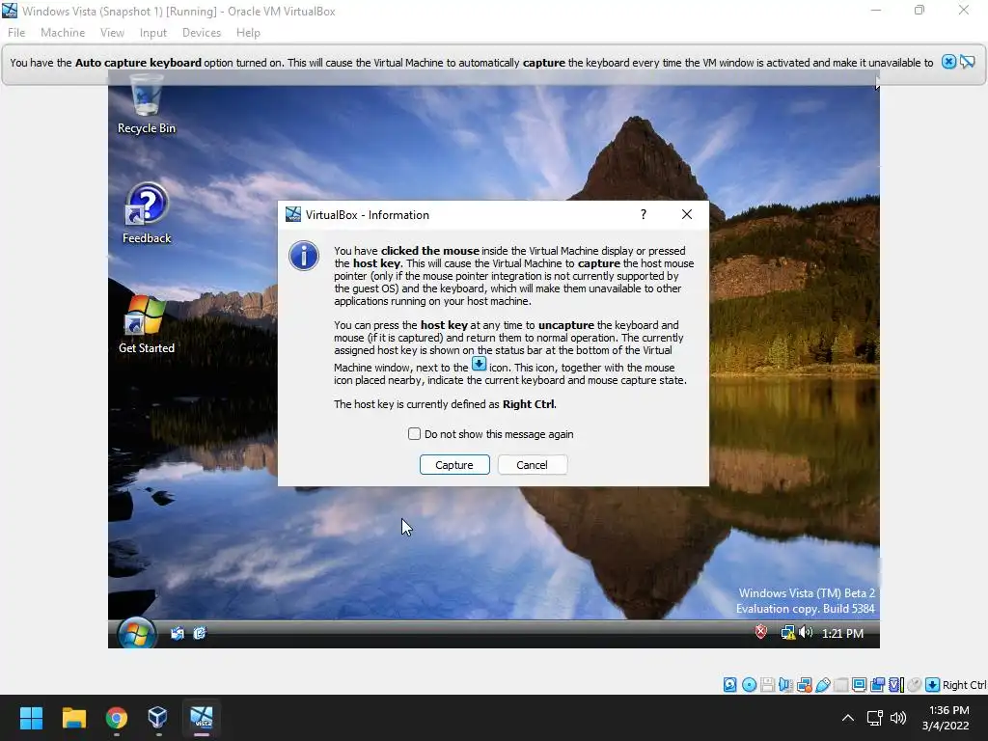Open the Feedback desktop shortcut
Image resolution: width=988 pixels, height=741 pixels.
coord(147,213)
